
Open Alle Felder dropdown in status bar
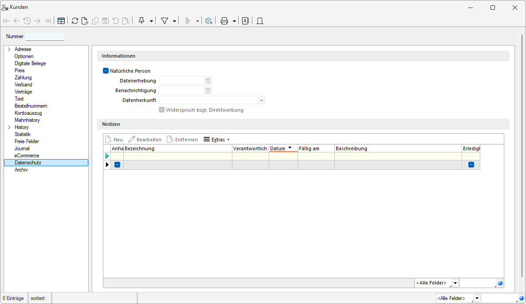tap(477, 298)
